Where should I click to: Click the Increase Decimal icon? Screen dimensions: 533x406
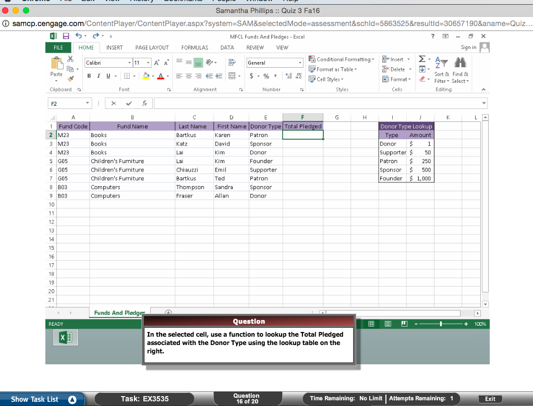[288, 76]
